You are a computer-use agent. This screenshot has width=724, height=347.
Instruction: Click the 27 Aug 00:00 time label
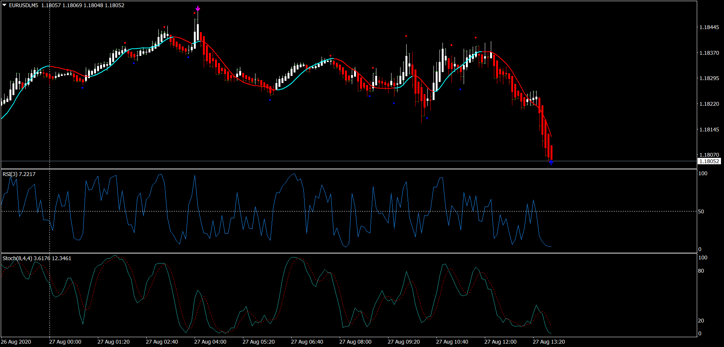coord(65,342)
